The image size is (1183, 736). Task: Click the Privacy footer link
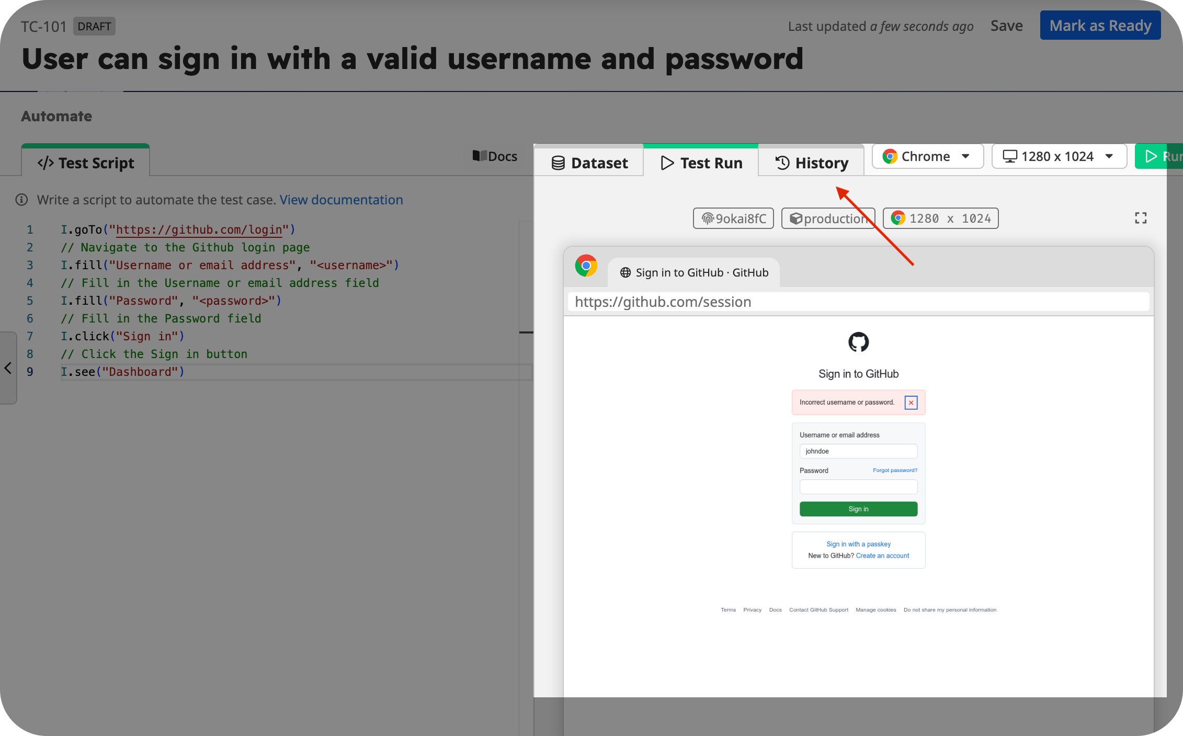click(752, 609)
